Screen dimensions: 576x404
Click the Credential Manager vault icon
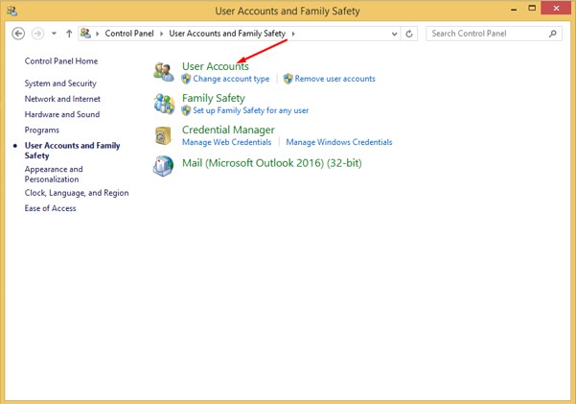point(163,135)
